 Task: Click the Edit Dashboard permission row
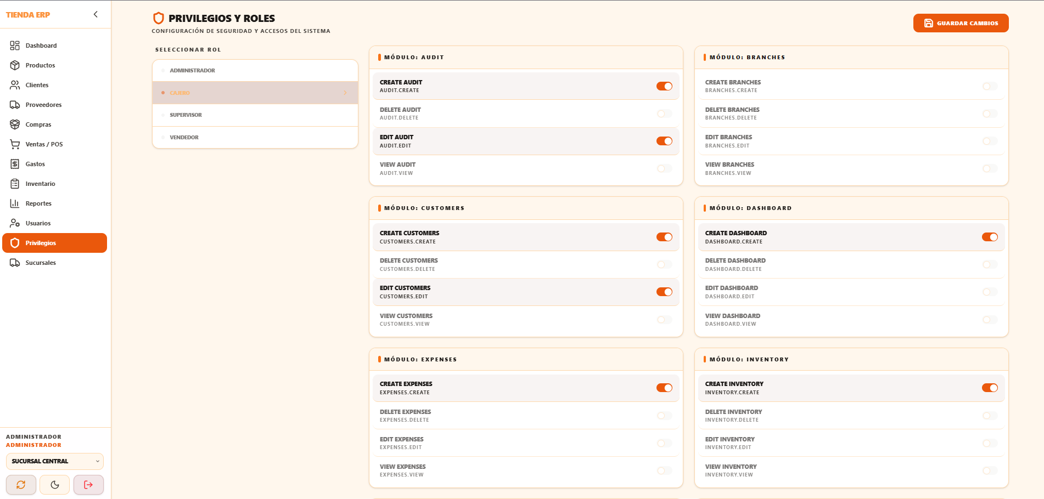pyautogui.click(x=851, y=292)
